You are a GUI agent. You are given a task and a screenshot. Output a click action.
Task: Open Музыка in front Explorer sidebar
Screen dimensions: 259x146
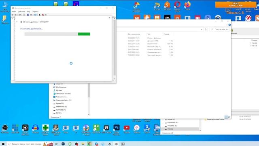[57, 90]
